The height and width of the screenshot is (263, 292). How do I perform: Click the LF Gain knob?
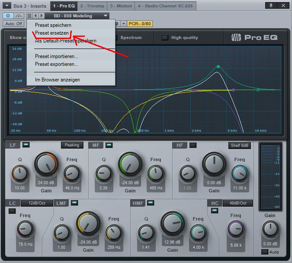pos(46,164)
